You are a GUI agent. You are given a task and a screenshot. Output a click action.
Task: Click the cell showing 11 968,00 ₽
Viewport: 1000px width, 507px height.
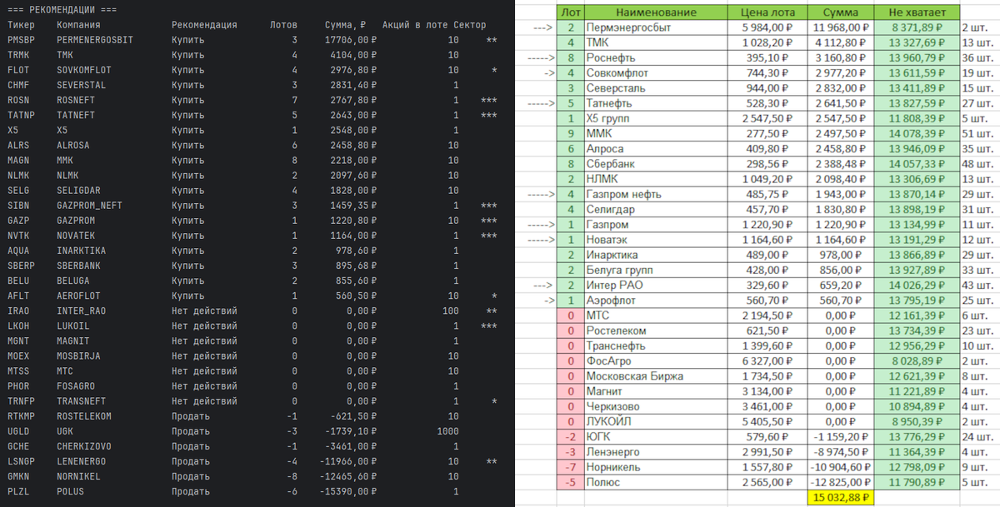click(841, 28)
